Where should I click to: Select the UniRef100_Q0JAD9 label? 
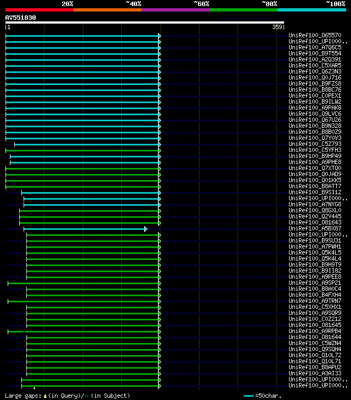tap(315, 174)
